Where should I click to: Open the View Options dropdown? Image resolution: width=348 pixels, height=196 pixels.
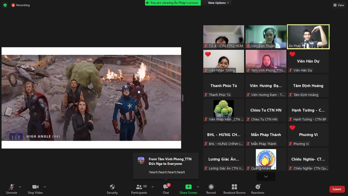coord(219,3)
